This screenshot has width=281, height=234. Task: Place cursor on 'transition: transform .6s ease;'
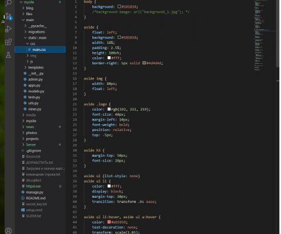(124, 201)
